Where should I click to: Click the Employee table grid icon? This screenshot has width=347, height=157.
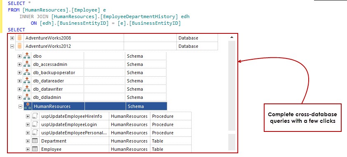tap(35, 149)
